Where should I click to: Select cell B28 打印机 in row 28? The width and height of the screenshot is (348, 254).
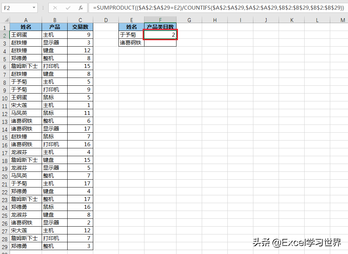[x=54, y=238]
